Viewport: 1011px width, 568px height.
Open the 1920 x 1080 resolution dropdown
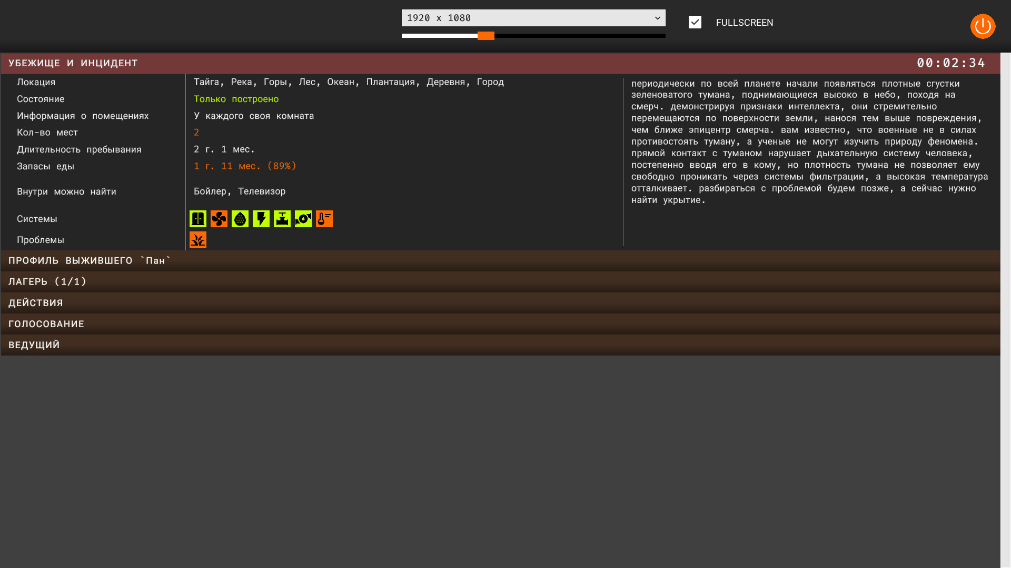tap(533, 17)
